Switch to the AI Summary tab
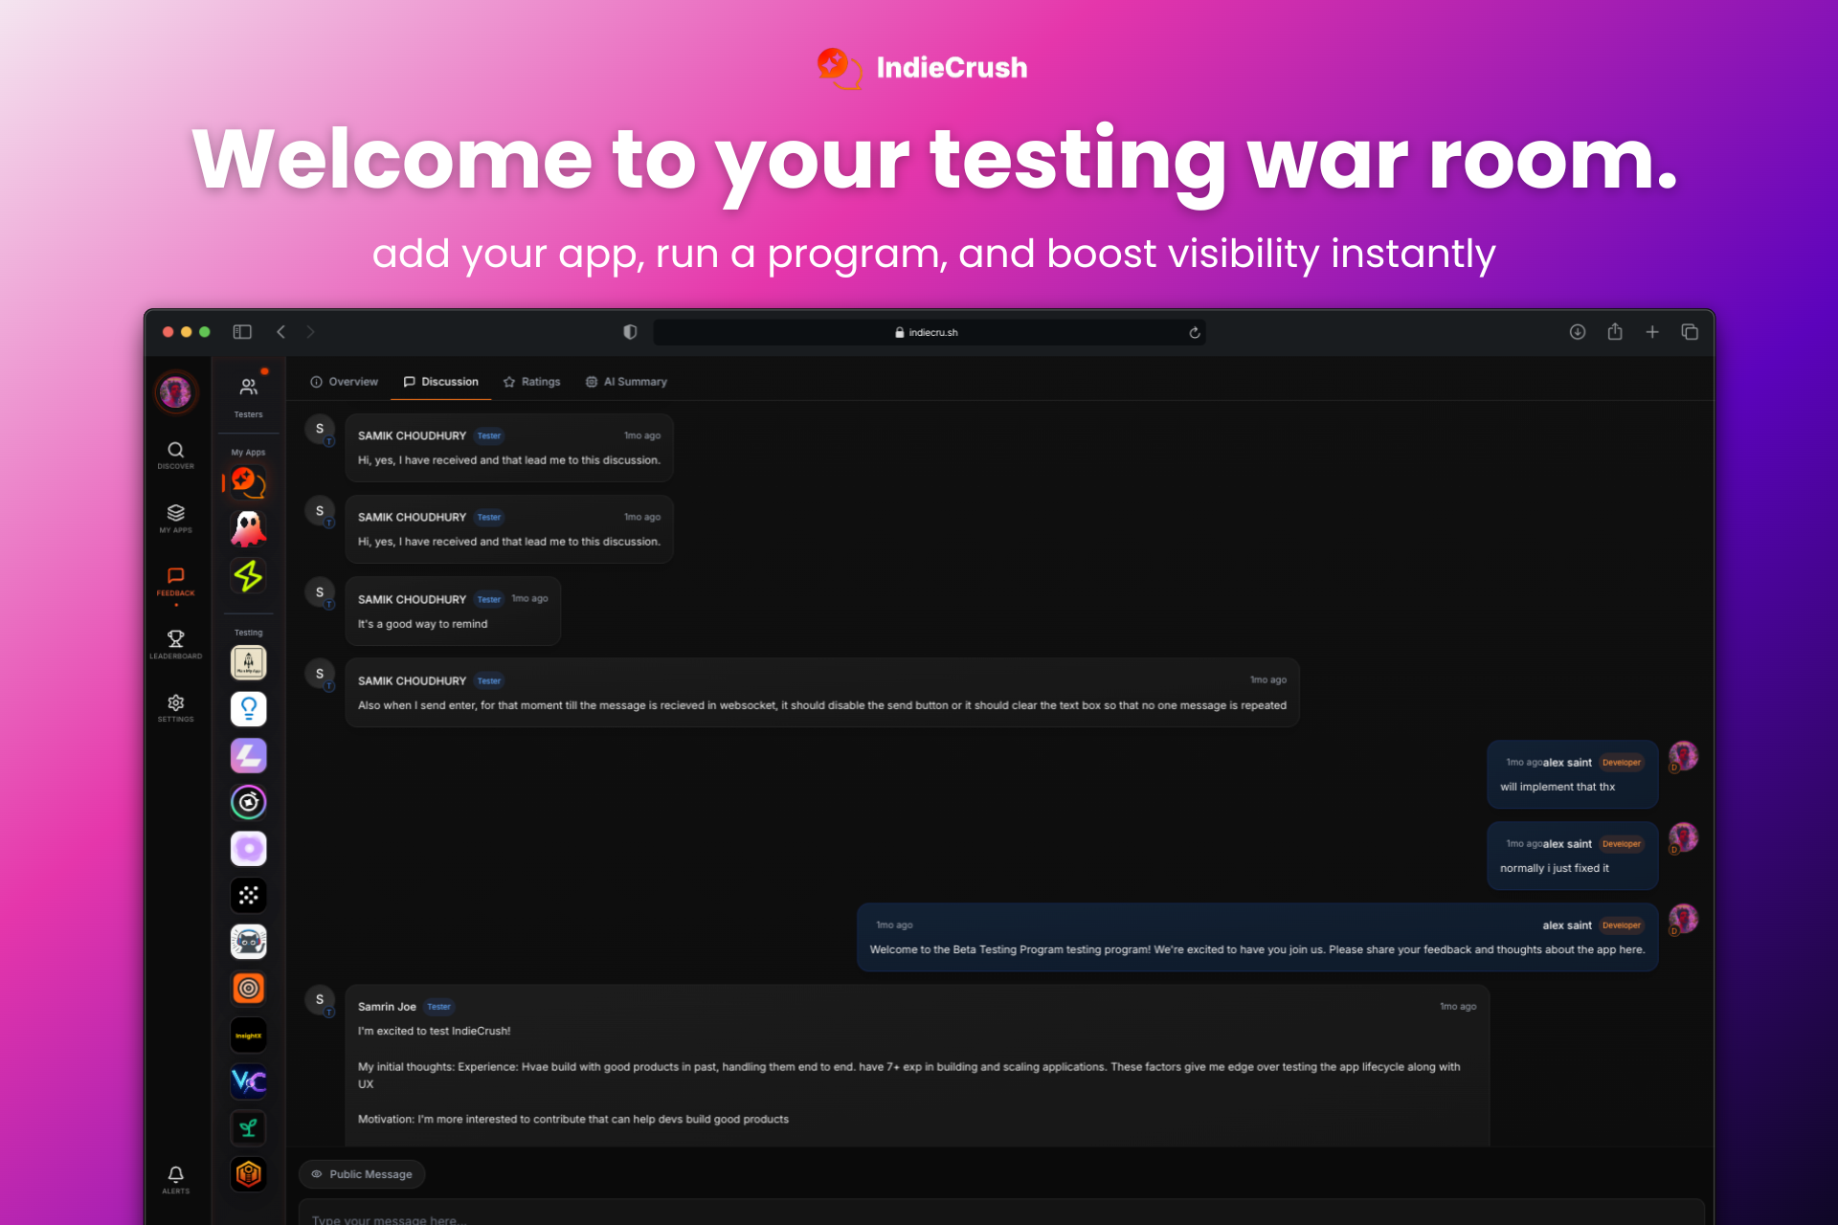The height and width of the screenshot is (1225, 1838). pos(626,382)
